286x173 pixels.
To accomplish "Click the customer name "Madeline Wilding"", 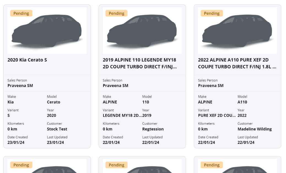I will click(x=255, y=129).
